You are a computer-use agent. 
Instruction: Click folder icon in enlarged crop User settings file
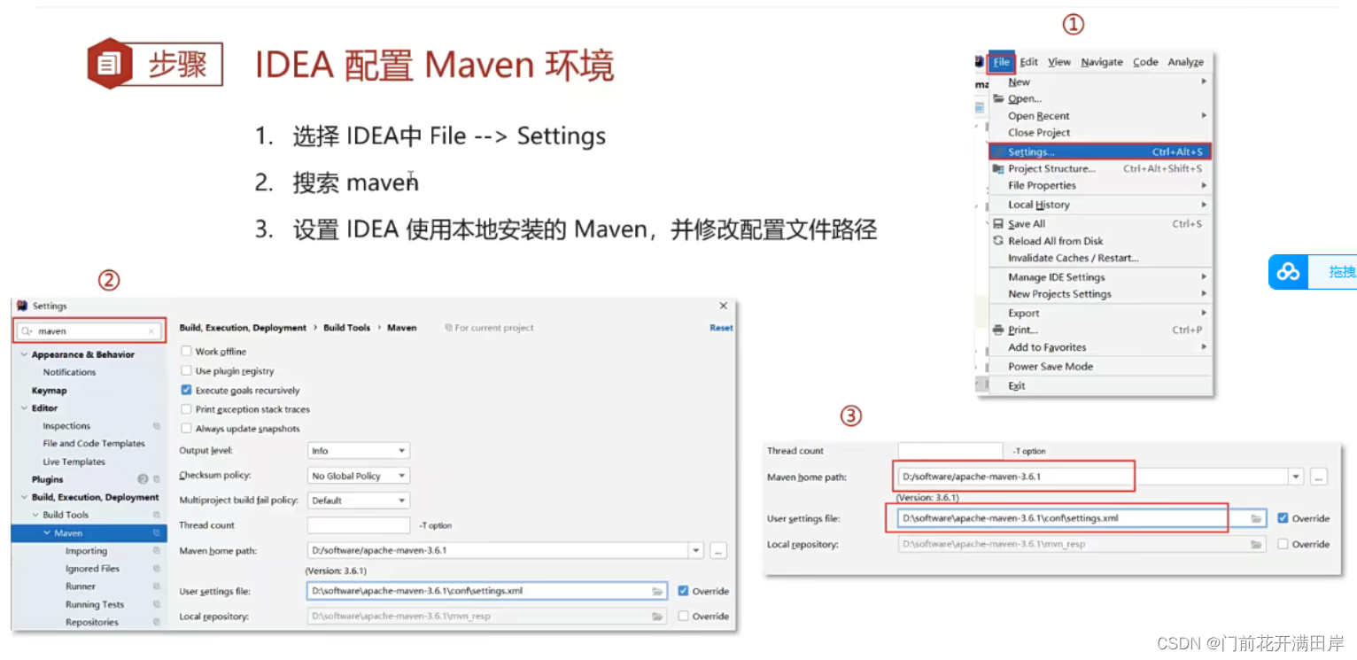pyautogui.click(x=1256, y=518)
